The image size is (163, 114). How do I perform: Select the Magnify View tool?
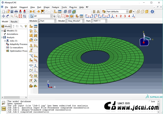pyautogui.click(x=12, y=16)
